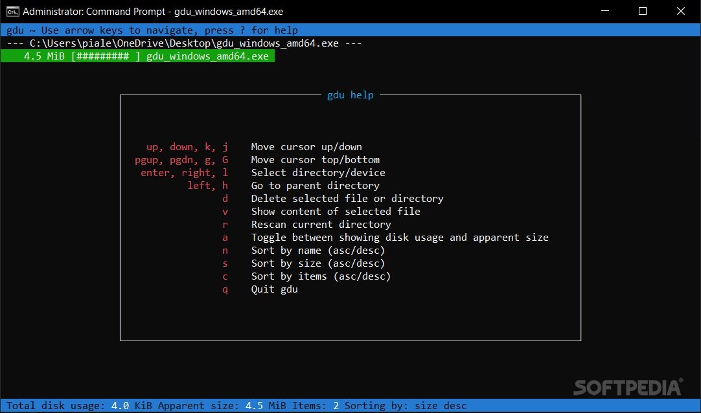Click 'Delete selected file or directory' description
Image resolution: width=701 pixels, height=413 pixels.
[347, 199]
